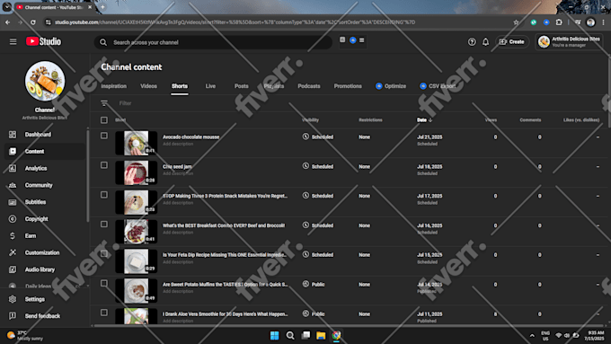
Task: Tick the select-all header checkbox
Action: (103, 120)
